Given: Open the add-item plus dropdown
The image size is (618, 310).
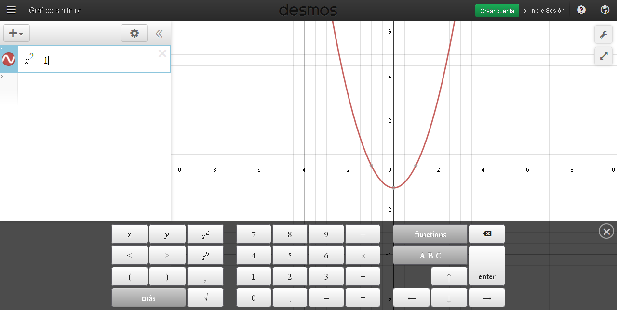Looking at the screenshot, I should tap(16, 33).
